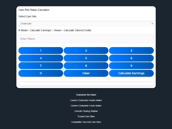172x129 pixels.
Task: Hit the number 9 keypad button
Action: click(131, 66)
